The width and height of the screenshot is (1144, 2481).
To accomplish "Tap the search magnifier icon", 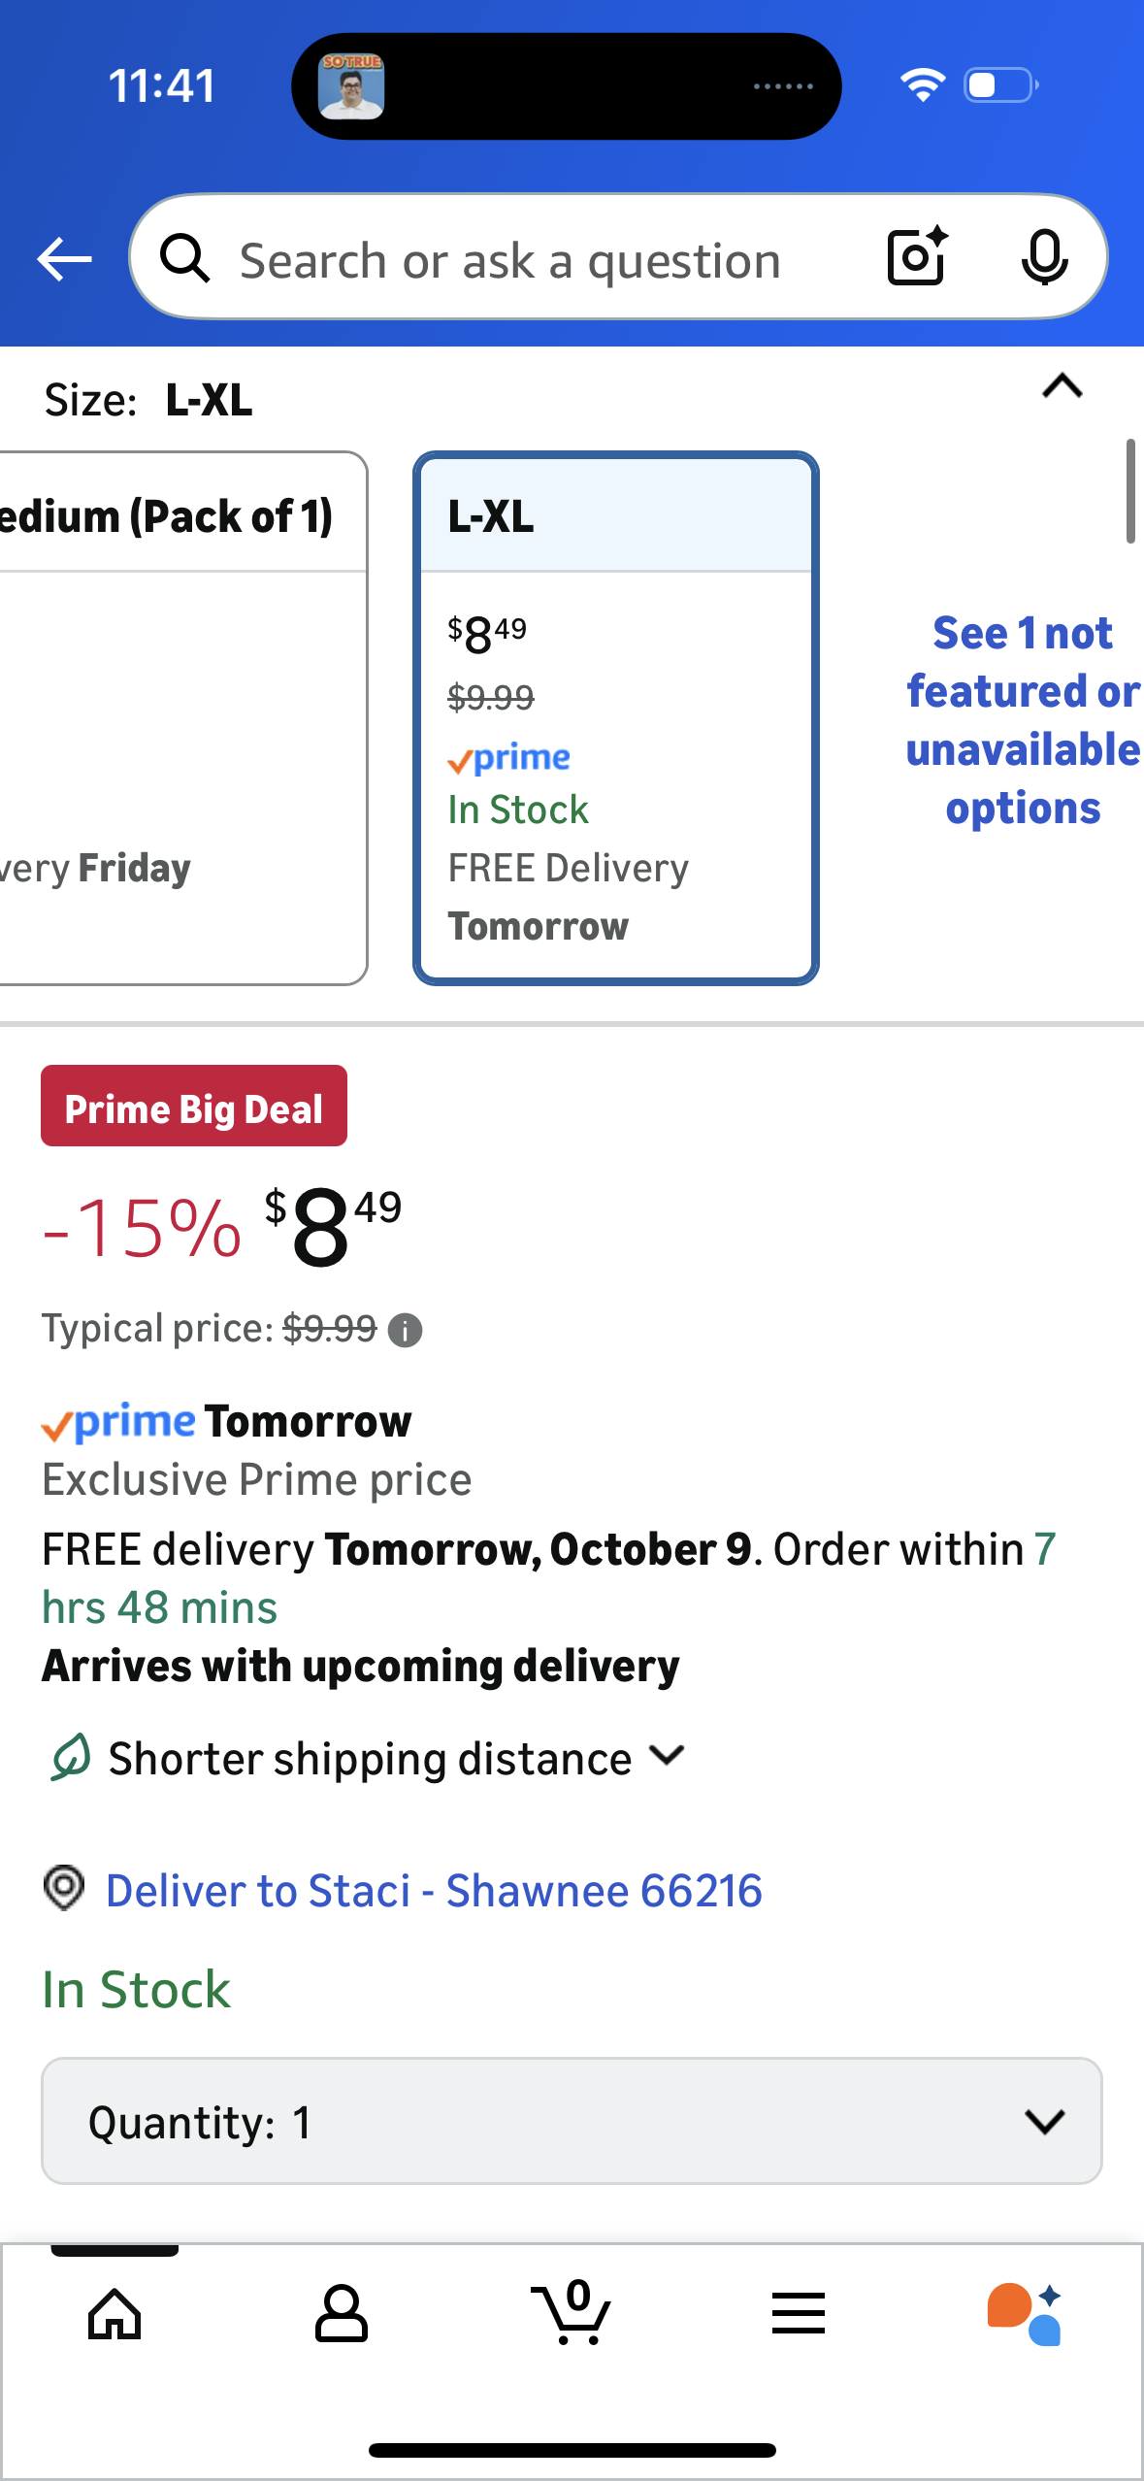I will click(x=184, y=259).
